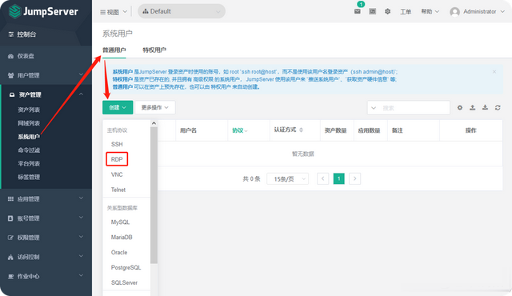Viewport: 512px width, 296px height.
Task: Click the create menu scrollbar thumb
Action: click(154, 195)
